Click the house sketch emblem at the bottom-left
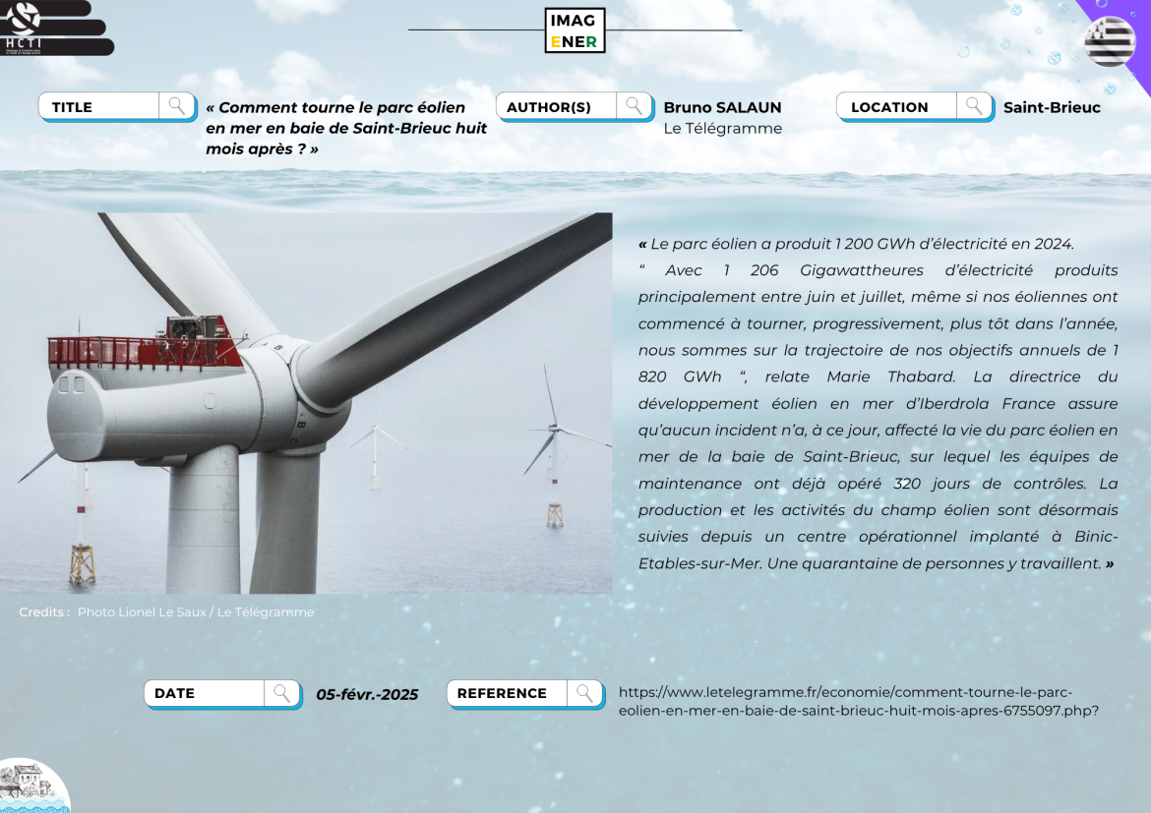 [x=32, y=786]
